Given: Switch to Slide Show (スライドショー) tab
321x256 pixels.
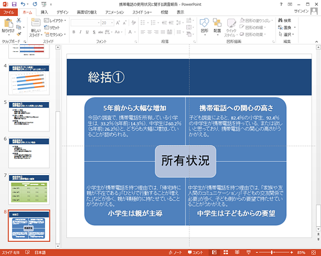Looking at the screenshot, I should click(142, 12).
